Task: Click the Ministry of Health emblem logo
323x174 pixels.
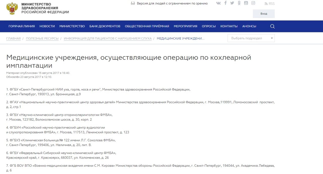Action: click(x=12, y=9)
